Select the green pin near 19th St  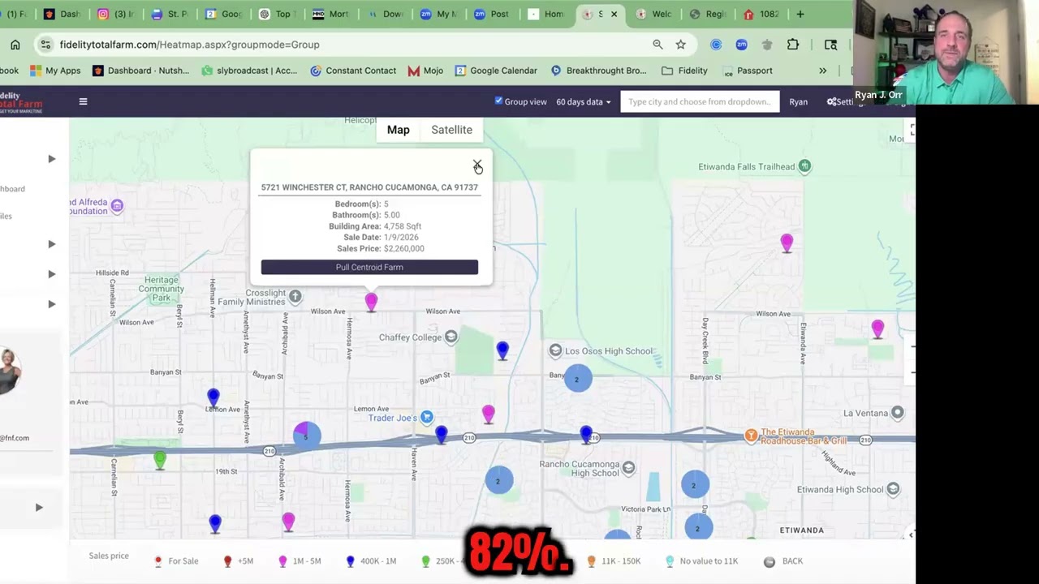tap(160, 461)
